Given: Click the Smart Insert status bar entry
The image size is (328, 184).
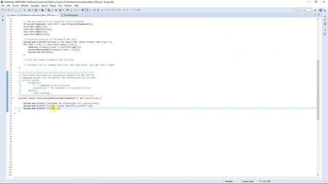Looking at the screenshot, I should tap(248, 181).
